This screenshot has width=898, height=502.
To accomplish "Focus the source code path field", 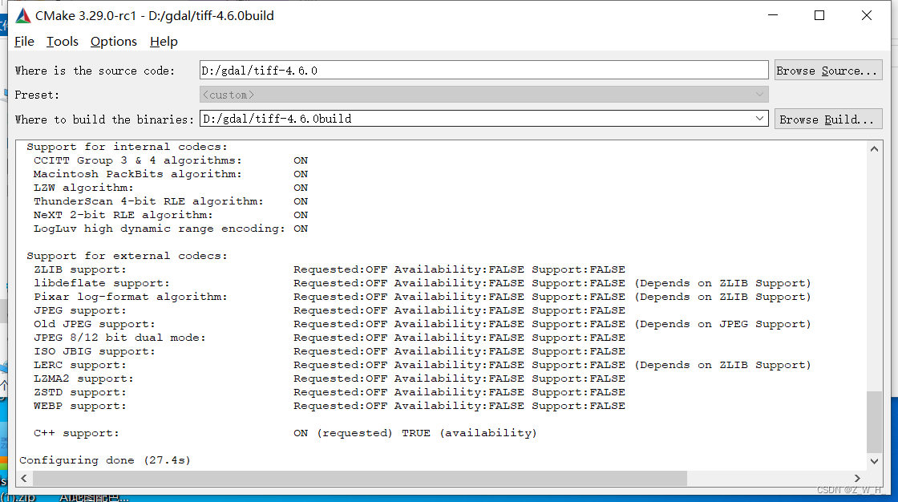I will 484,70.
